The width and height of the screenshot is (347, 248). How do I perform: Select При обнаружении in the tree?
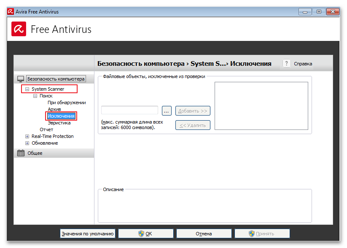(67, 102)
